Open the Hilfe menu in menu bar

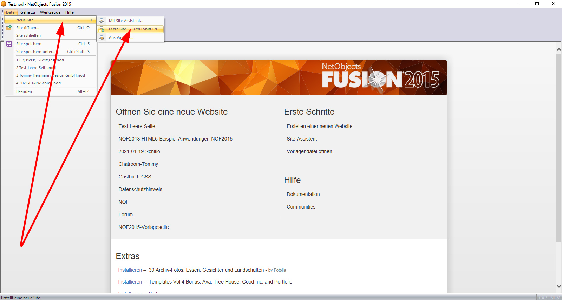click(70, 12)
